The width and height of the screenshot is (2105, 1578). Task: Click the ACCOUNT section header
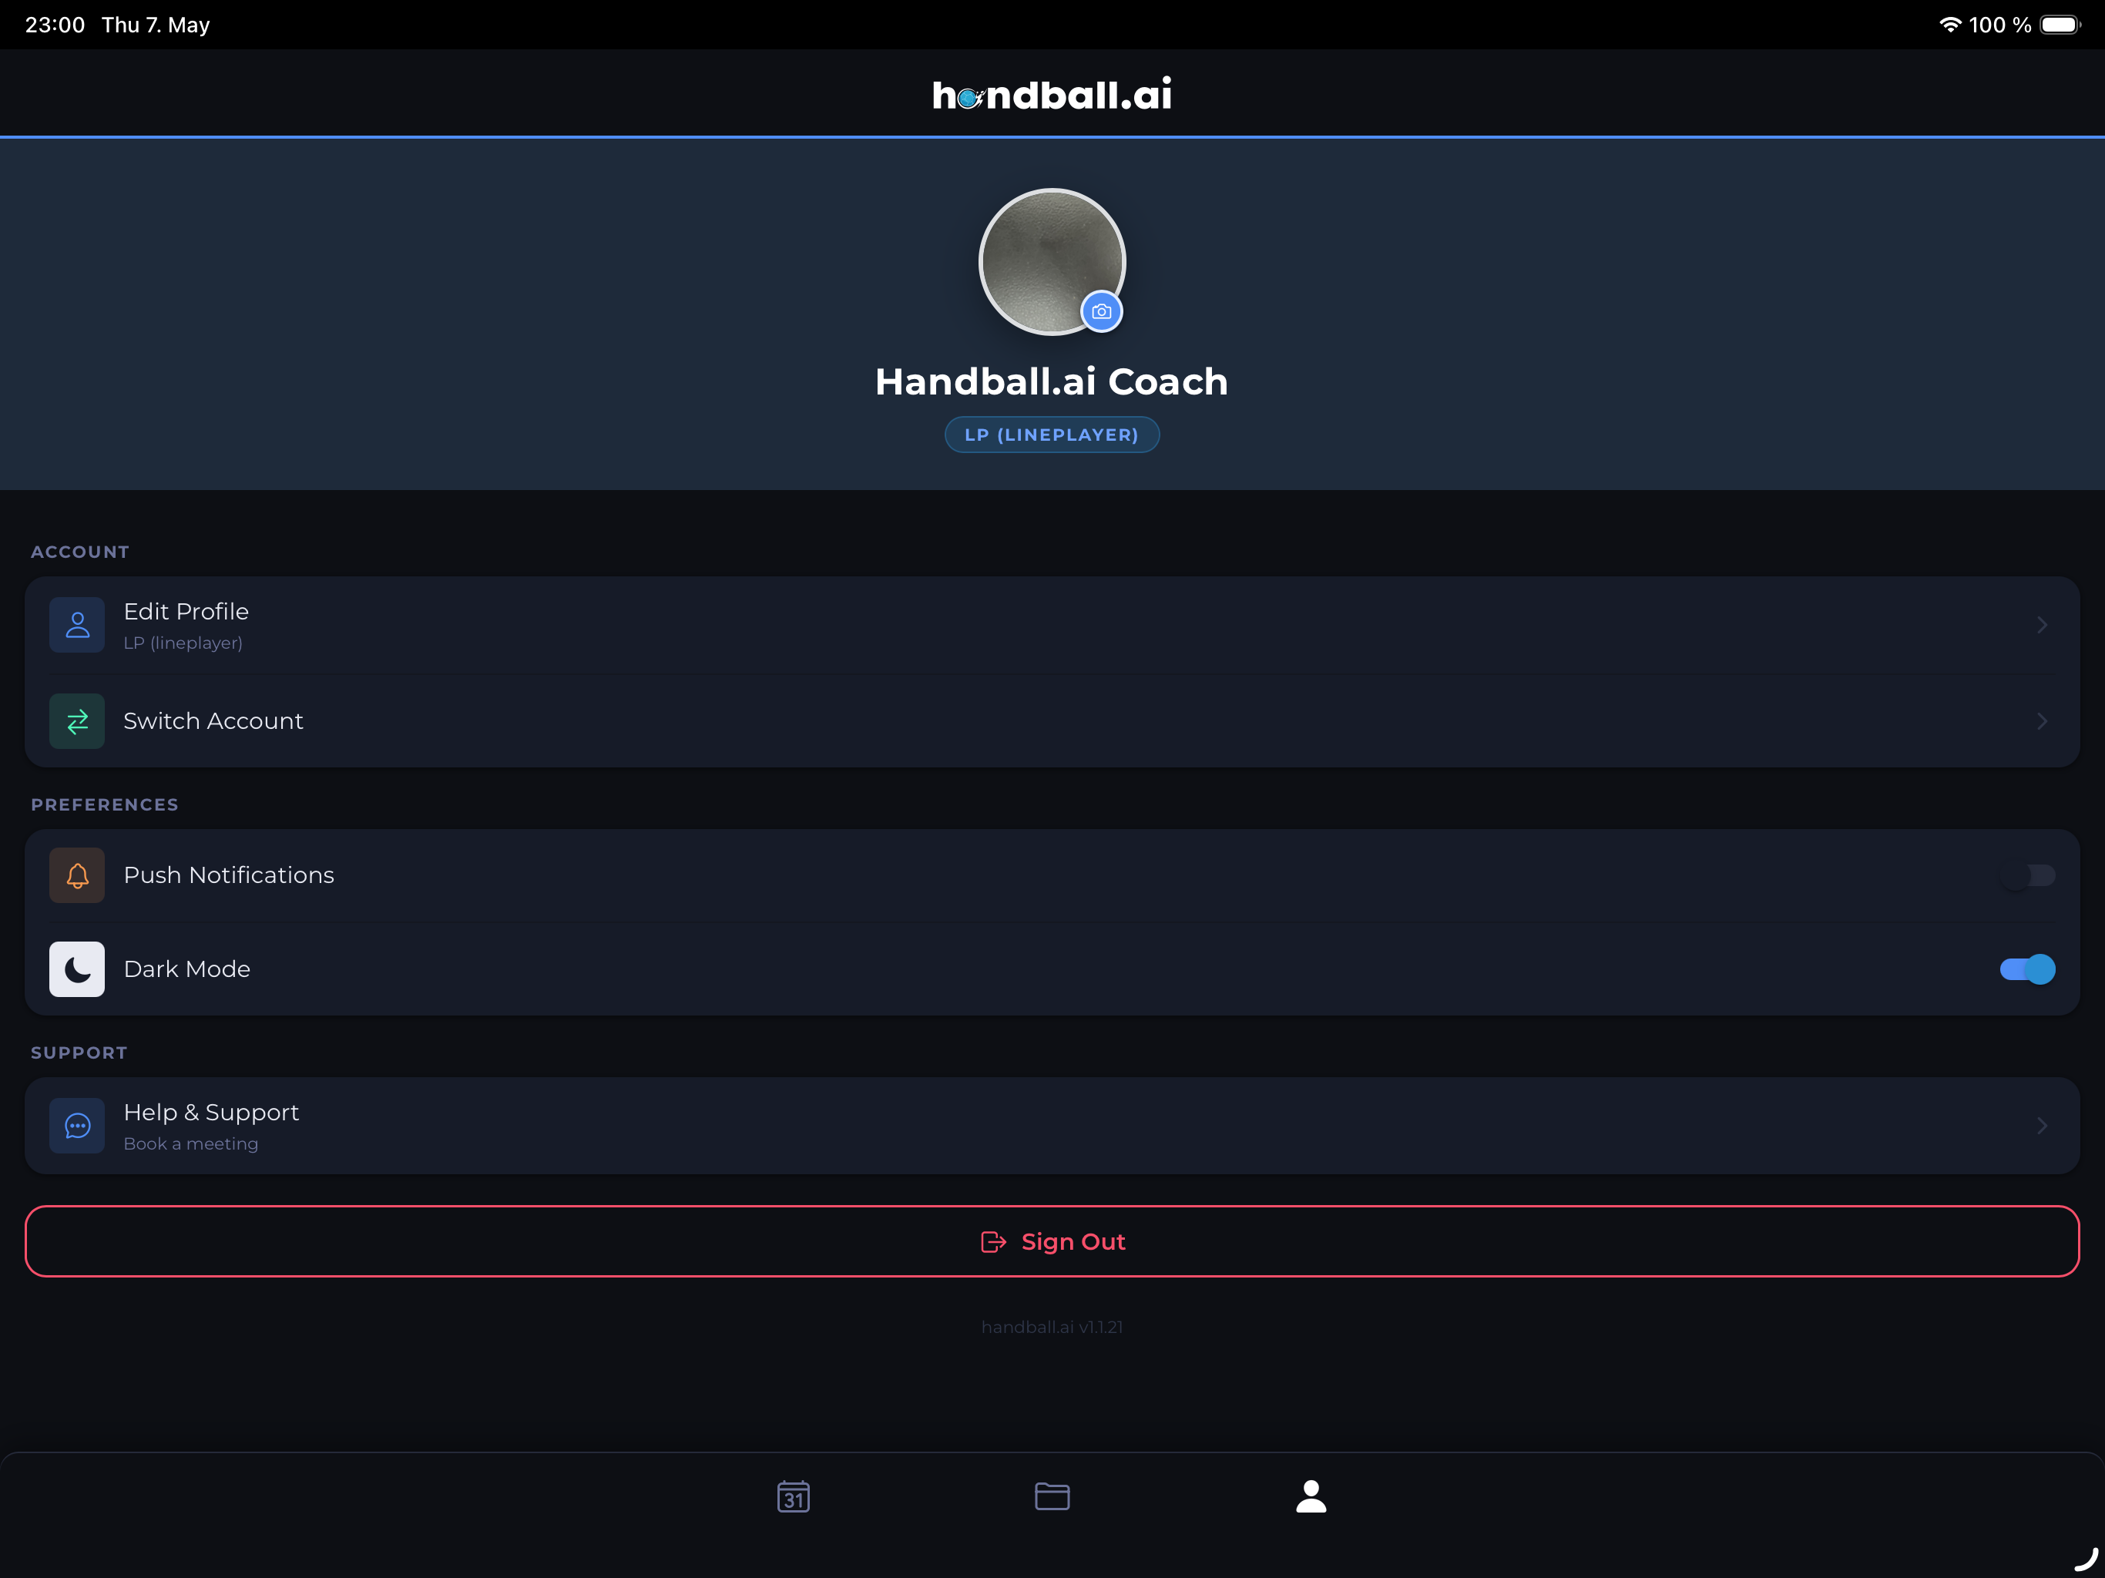coord(80,552)
